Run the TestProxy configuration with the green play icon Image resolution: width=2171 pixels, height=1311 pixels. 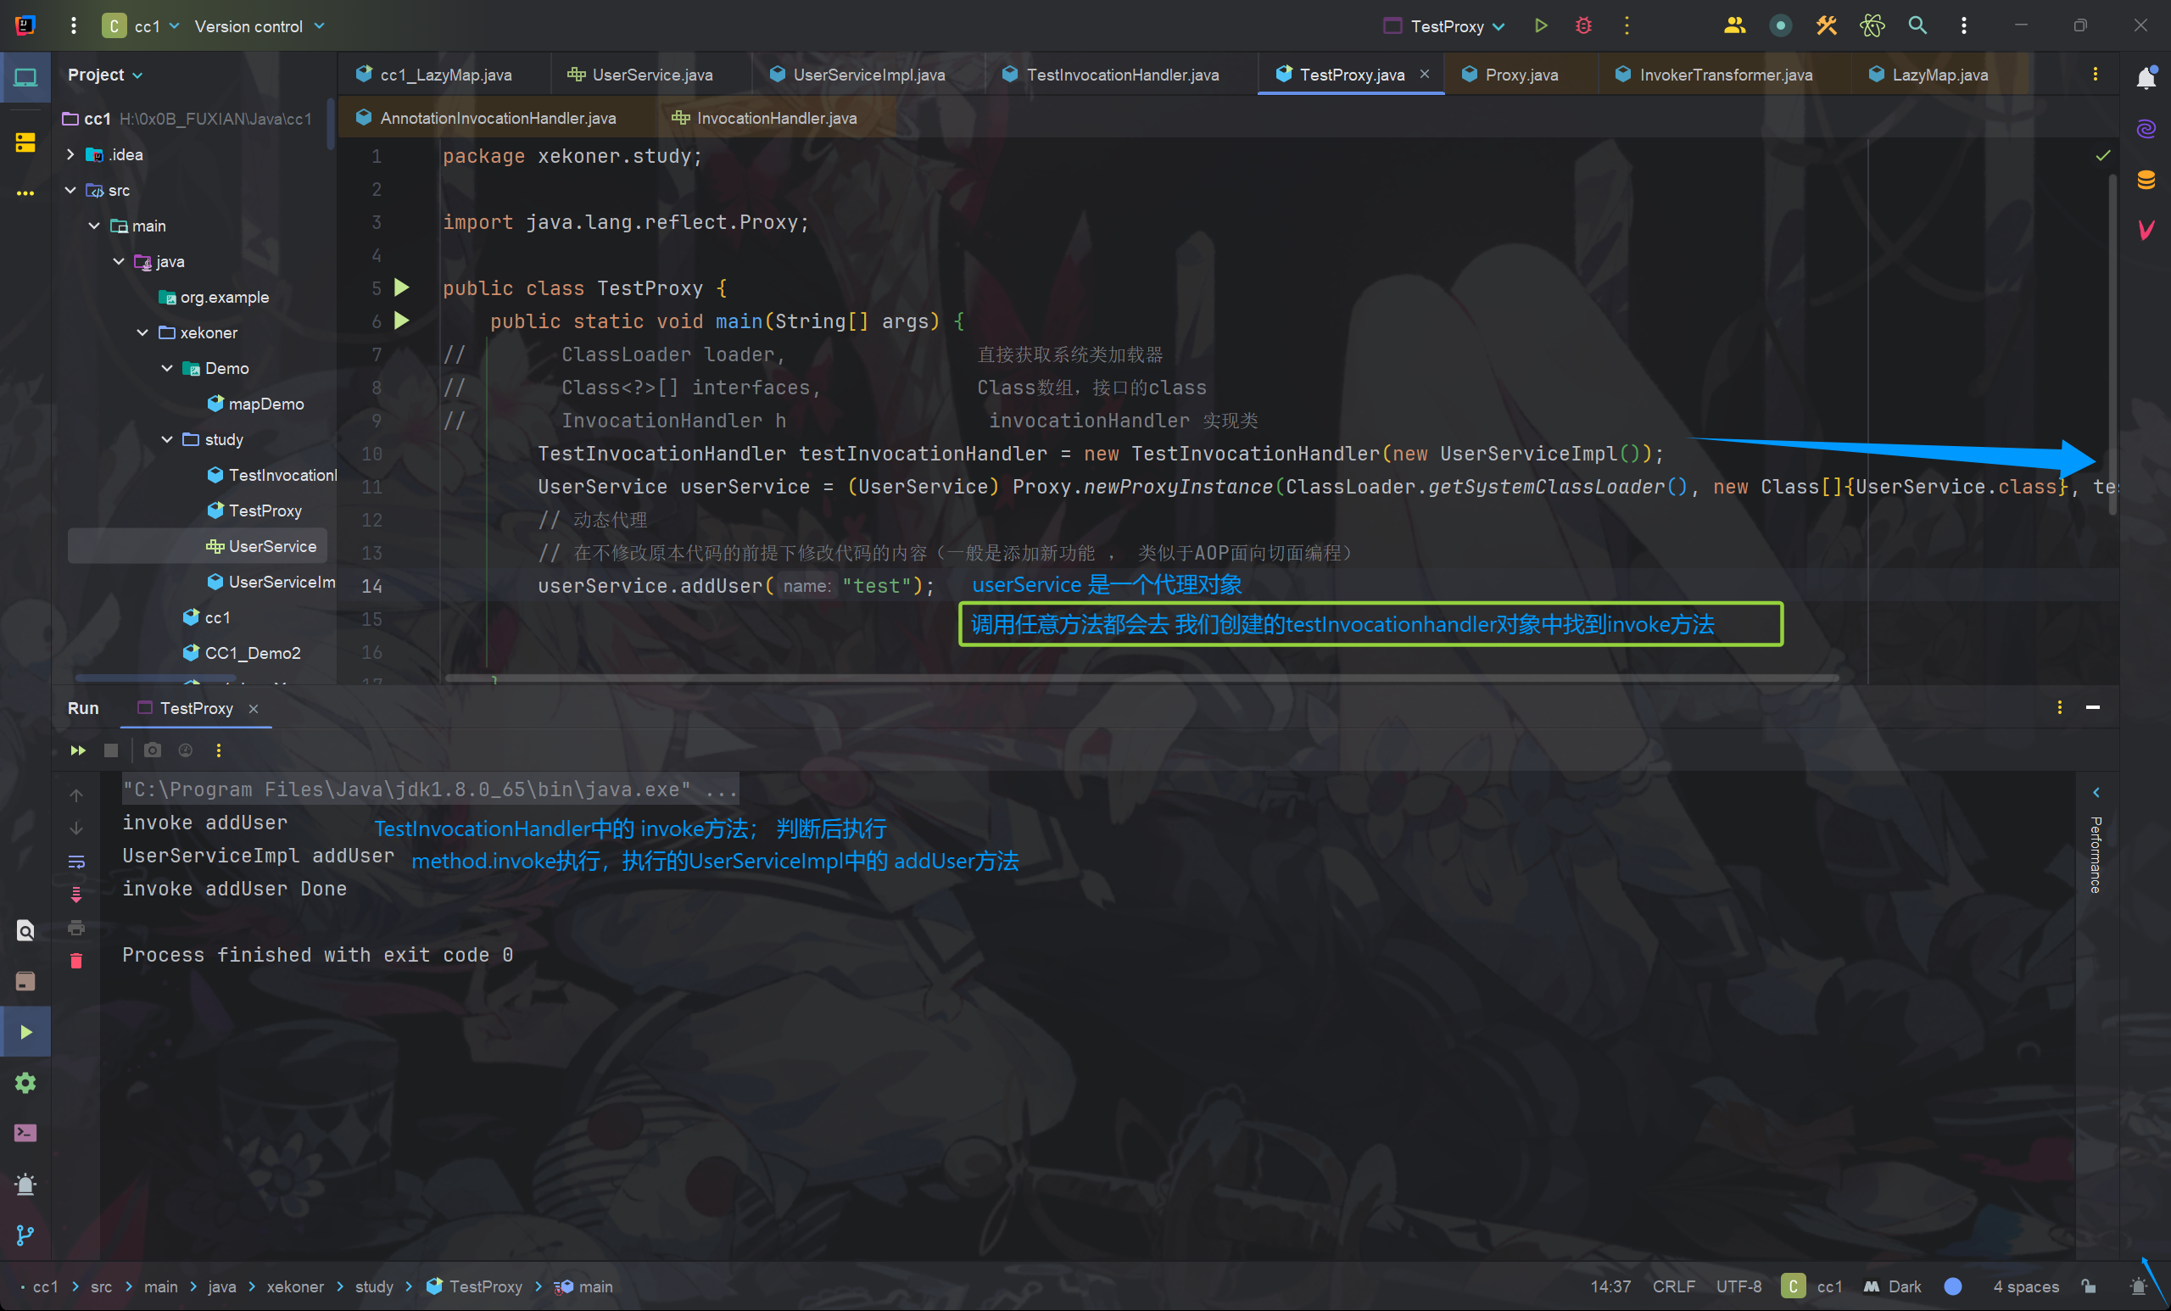pos(1540,25)
